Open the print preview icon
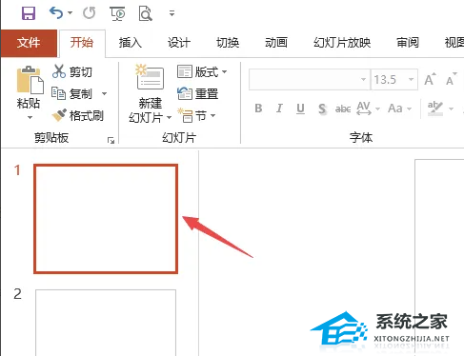Screen dimensions: 464x356 coord(146,13)
